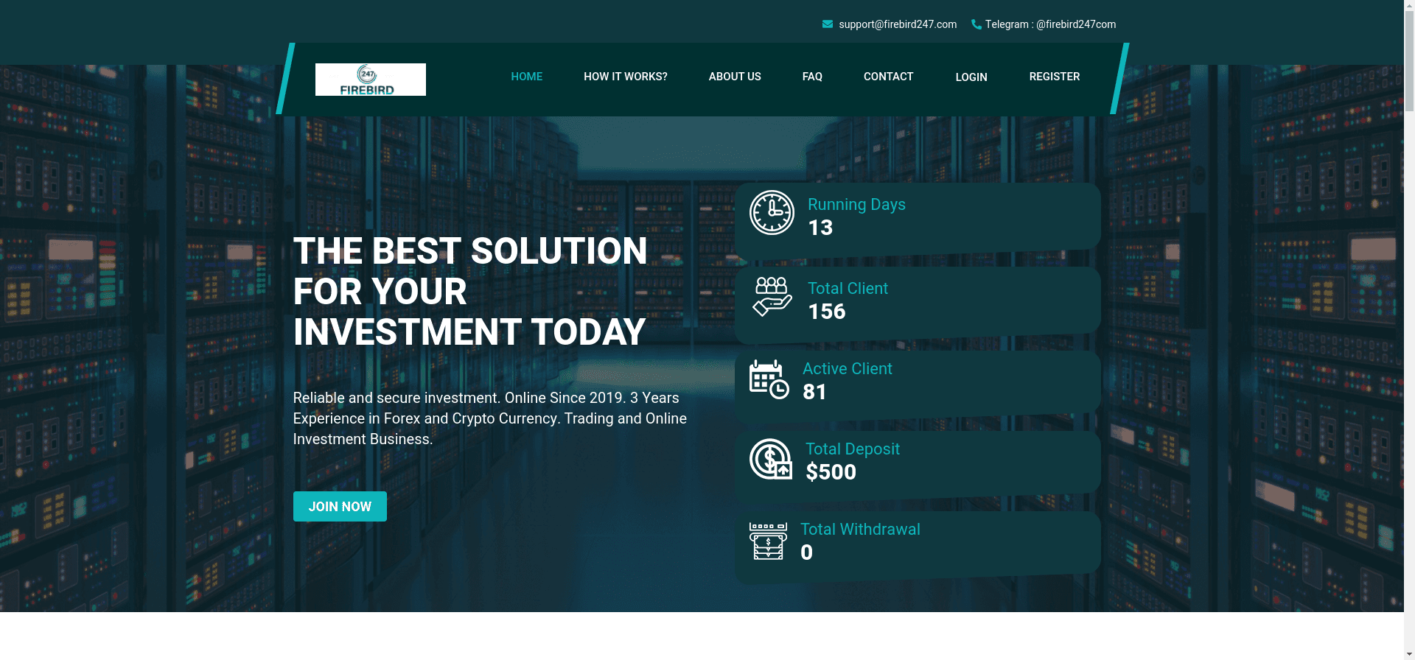Open the HOME menu item
The height and width of the screenshot is (660, 1415).
526,77
